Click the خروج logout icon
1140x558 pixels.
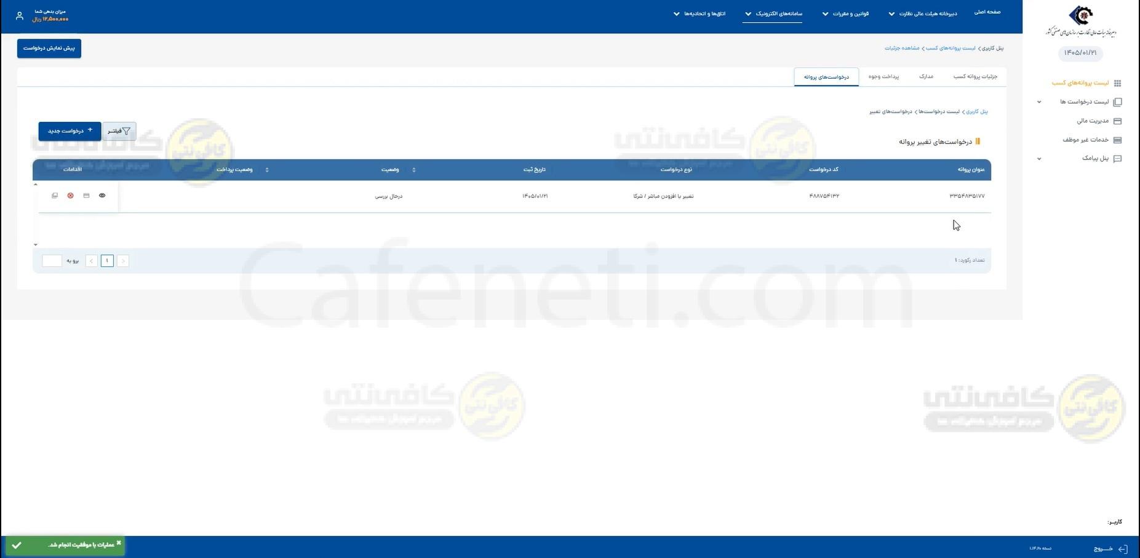click(1122, 549)
